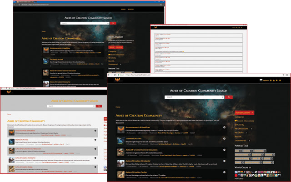Click the phoenix logo in the bottom-left light window
This screenshot has width=291, height=182.
pos(9,92)
